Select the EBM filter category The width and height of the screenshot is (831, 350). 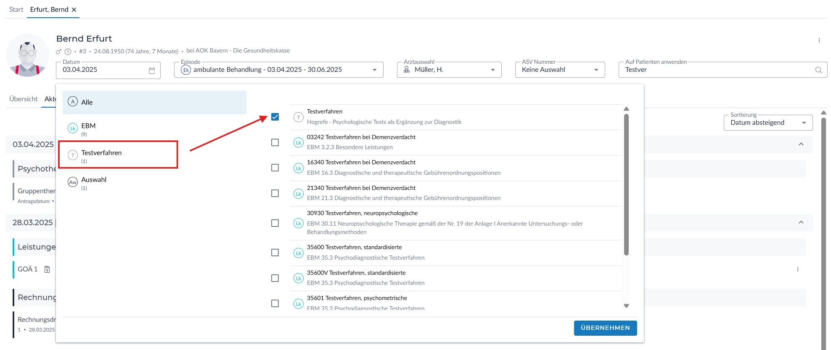pos(88,126)
